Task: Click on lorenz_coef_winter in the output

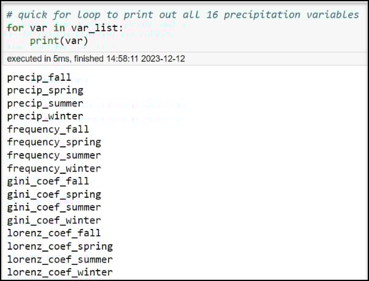Action: [x=60, y=272]
